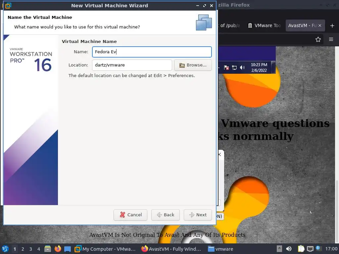Screen dimensions: 339x254
Task: Open a new Firefox tab with plus
Action: (x=332, y=26)
